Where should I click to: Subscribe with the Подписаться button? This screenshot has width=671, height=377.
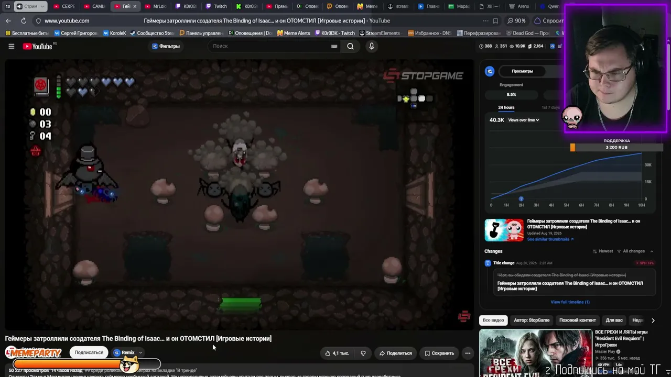tap(89, 352)
